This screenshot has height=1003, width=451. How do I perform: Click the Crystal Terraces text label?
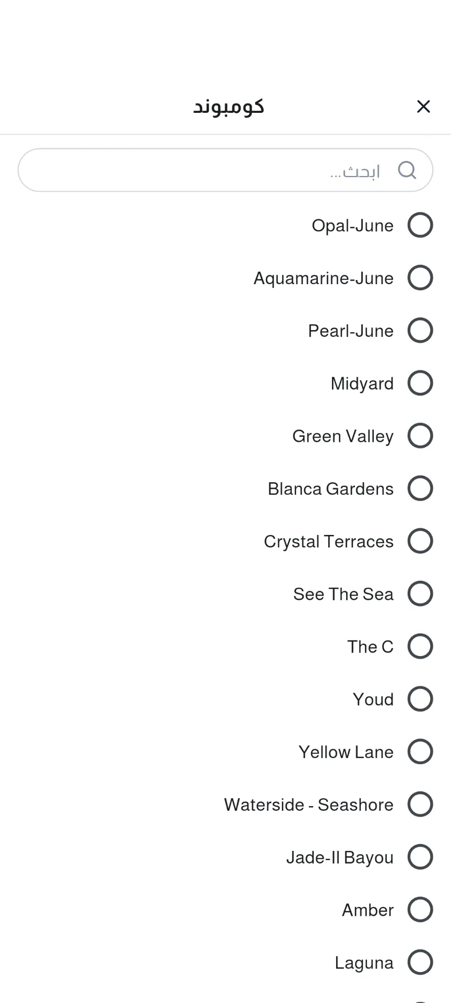click(x=328, y=542)
